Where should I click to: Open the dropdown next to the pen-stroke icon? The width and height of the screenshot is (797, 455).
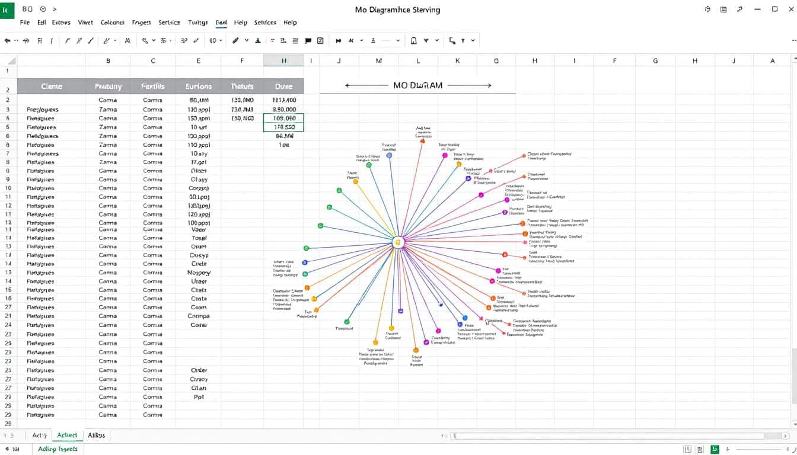(x=116, y=41)
